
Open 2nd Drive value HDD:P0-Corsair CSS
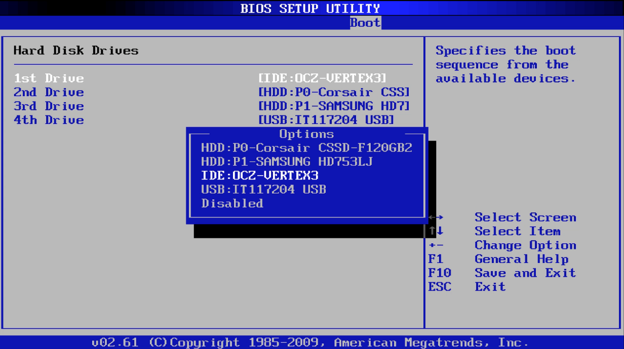[334, 92]
